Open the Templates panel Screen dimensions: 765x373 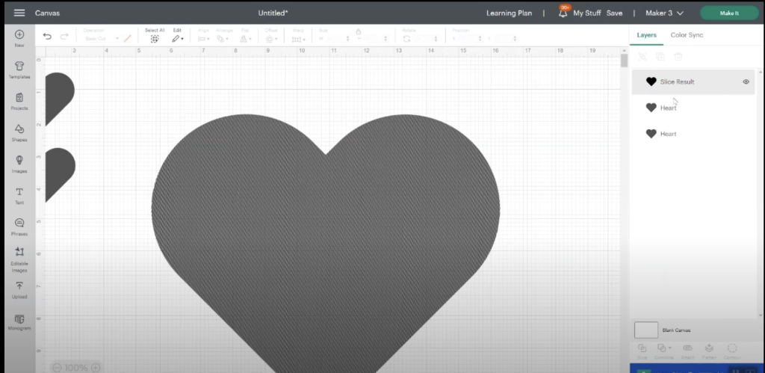point(19,70)
